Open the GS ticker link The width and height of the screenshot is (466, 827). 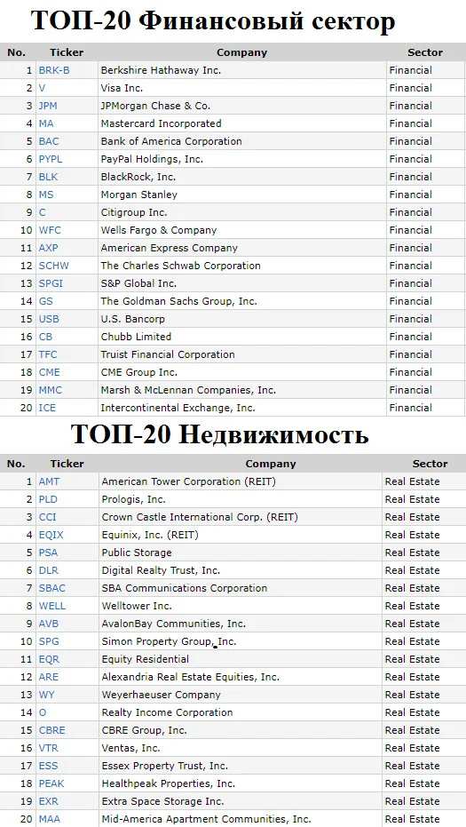pyautogui.click(x=46, y=301)
